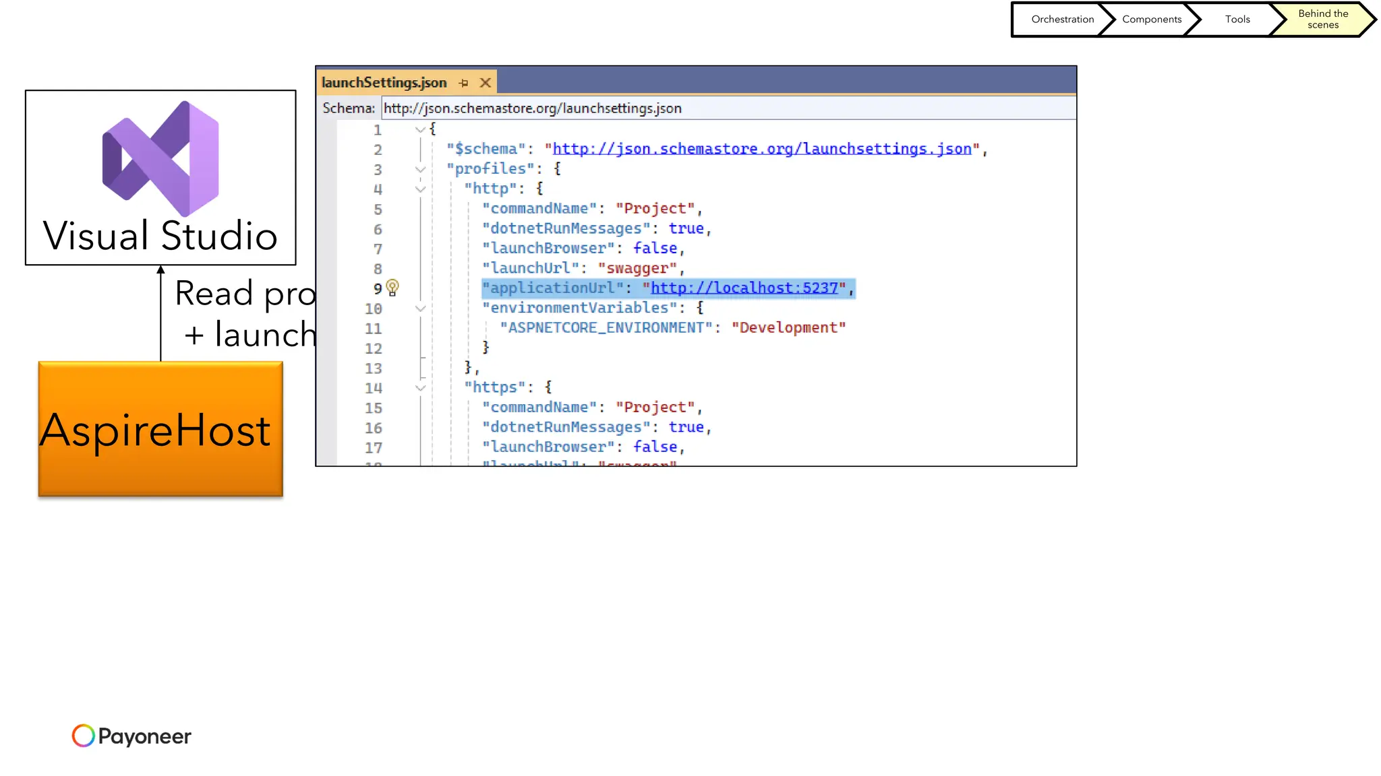Click the "Visual Studio" label text

[160, 236]
